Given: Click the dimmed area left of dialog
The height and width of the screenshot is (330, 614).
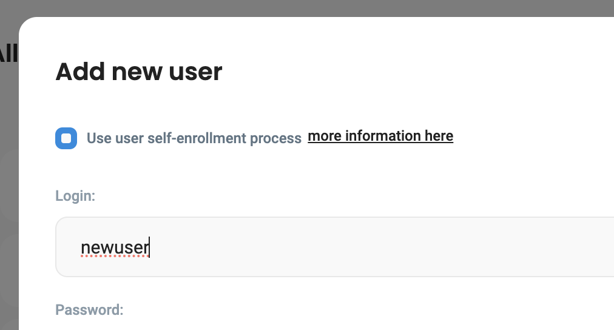Looking at the screenshot, I should (x=8, y=182).
